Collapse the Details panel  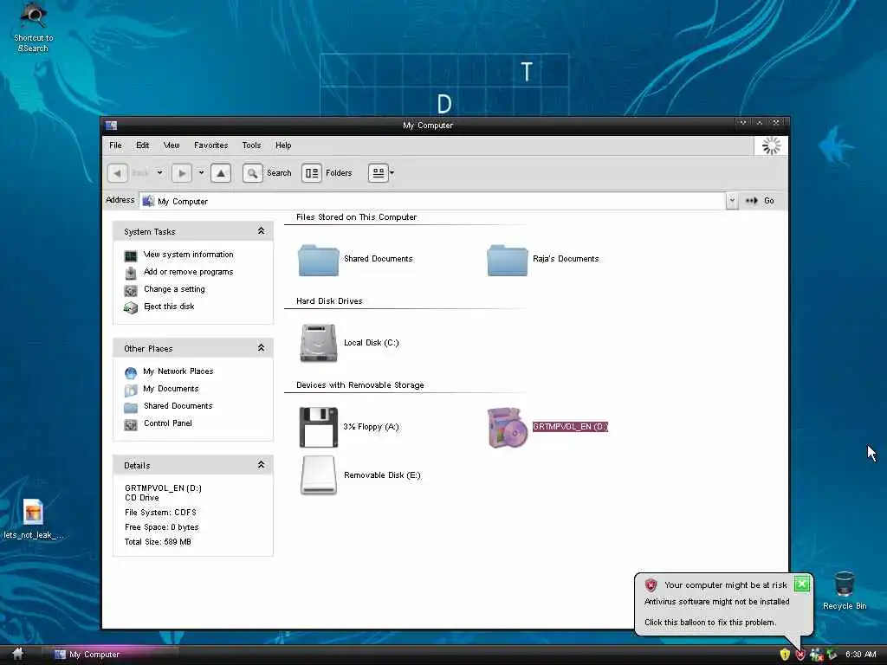pos(261,464)
